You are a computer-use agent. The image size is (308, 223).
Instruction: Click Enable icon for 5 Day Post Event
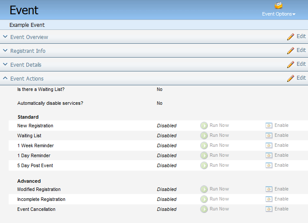coord(269,165)
